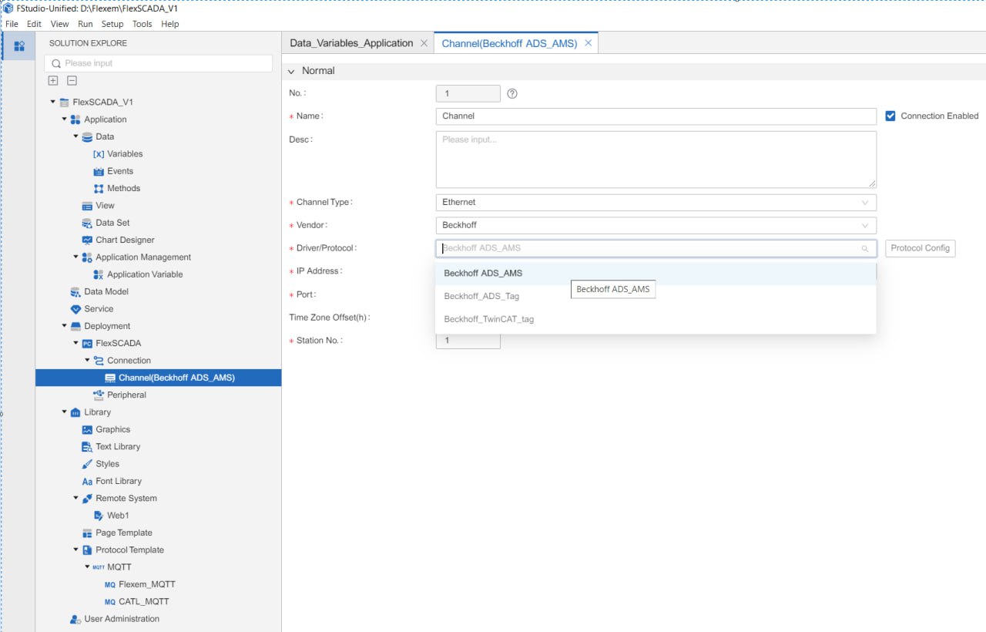Open the Run menu
Viewport: 986px width, 632px height.
click(x=86, y=24)
